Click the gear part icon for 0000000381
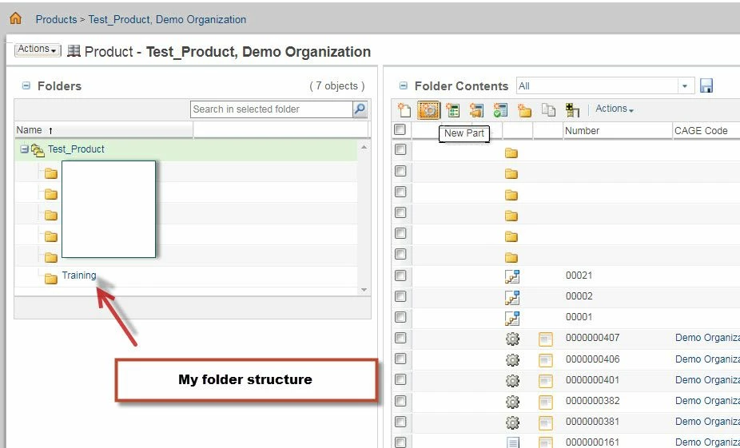The image size is (740, 448). 512,422
